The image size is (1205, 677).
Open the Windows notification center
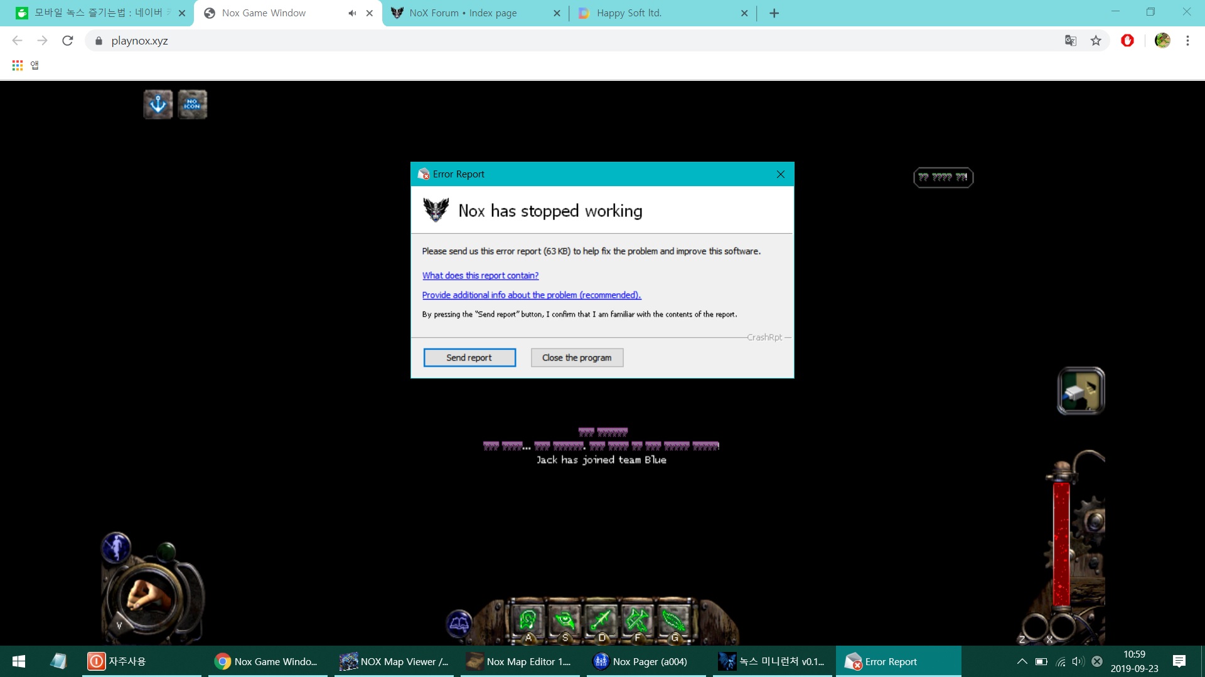coord(1179,661)
